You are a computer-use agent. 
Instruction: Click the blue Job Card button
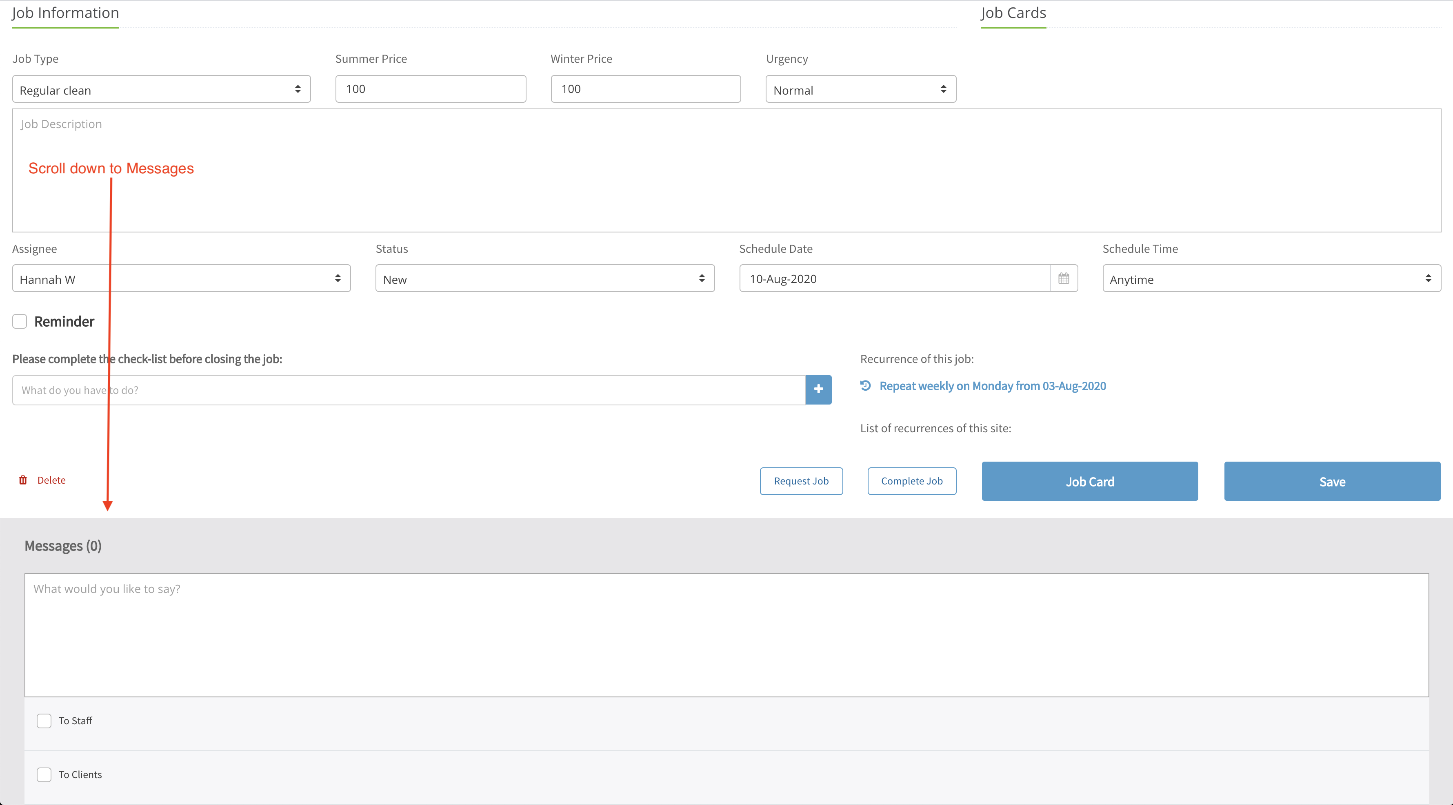point(1090,482)
